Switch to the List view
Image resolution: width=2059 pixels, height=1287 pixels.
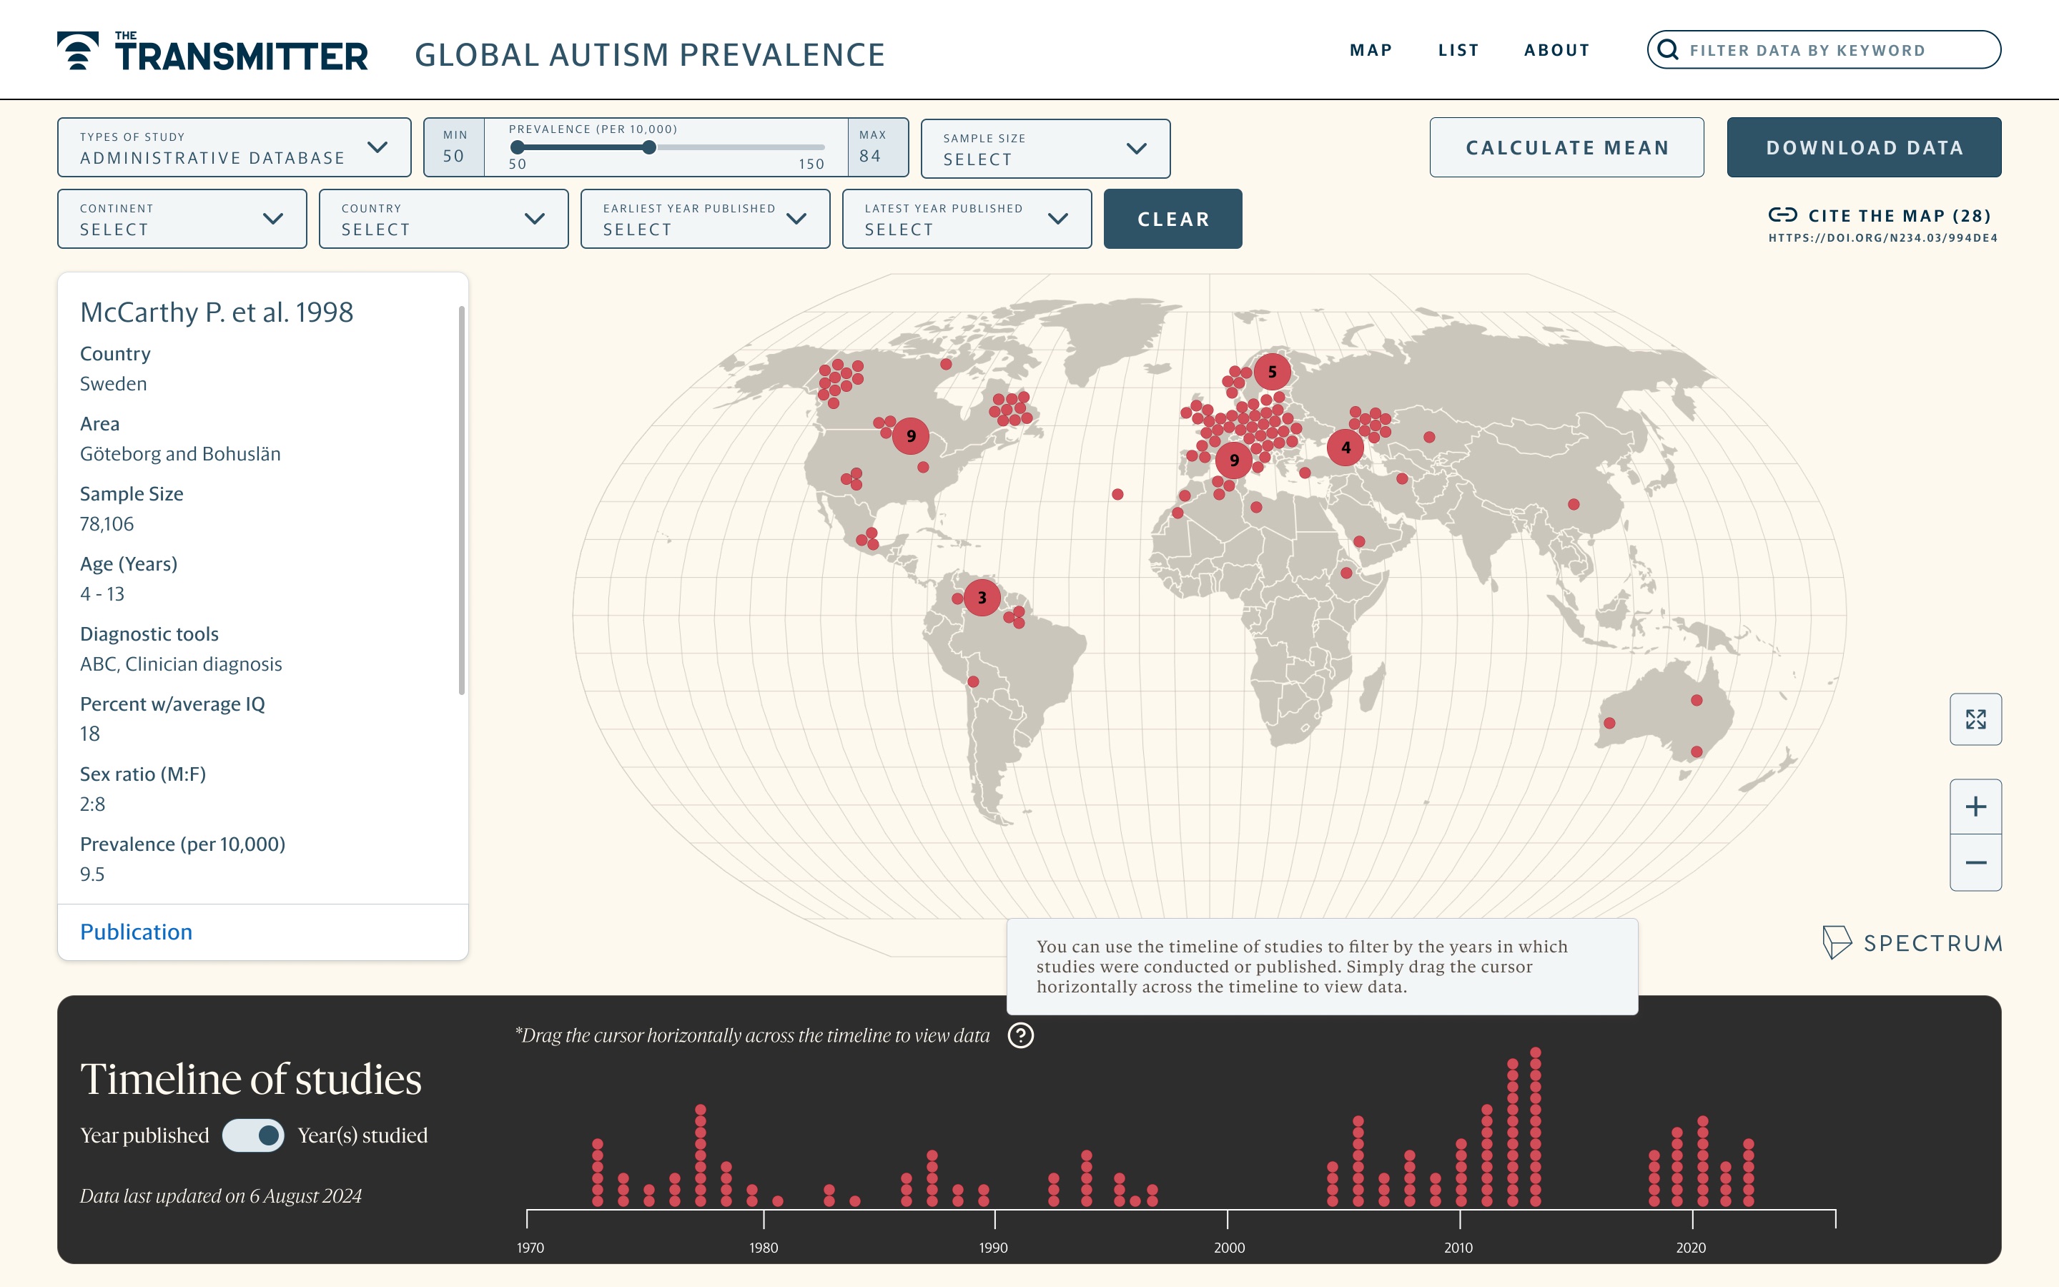click(1458, 50)
